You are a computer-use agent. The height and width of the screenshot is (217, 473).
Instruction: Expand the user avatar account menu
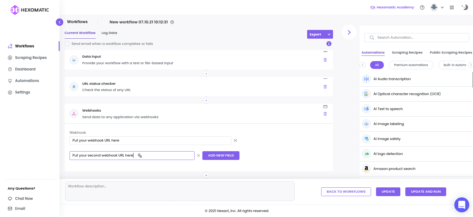click(437, 7)
